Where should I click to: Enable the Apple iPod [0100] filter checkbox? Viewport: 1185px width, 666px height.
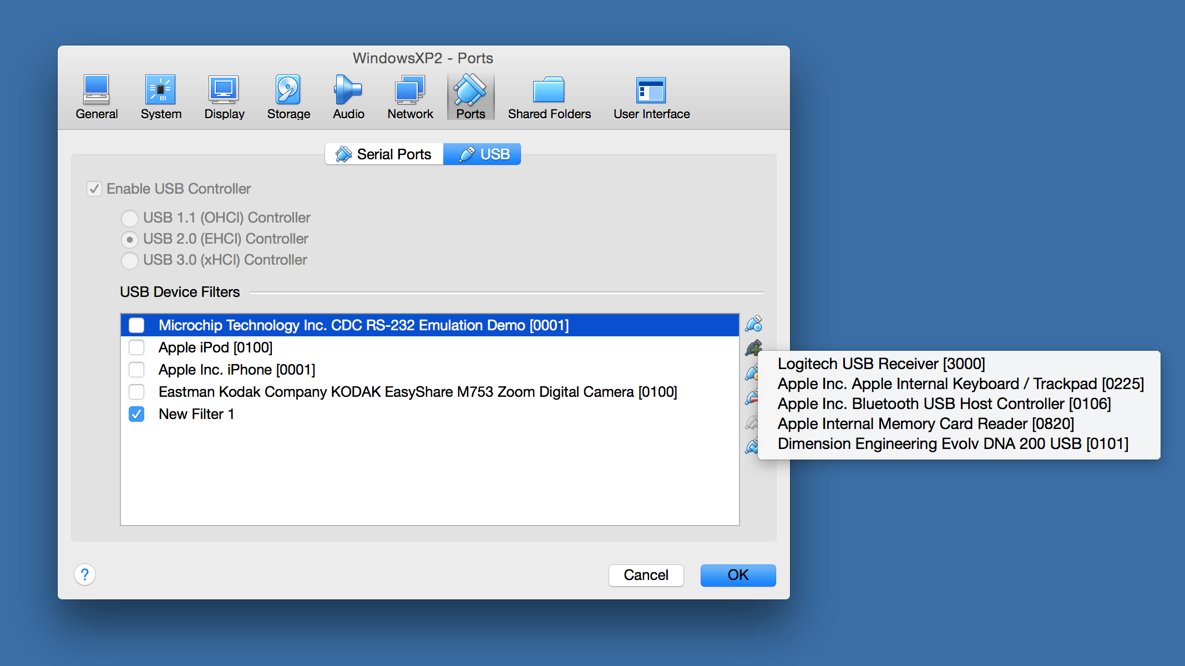[x=136, y=347]
